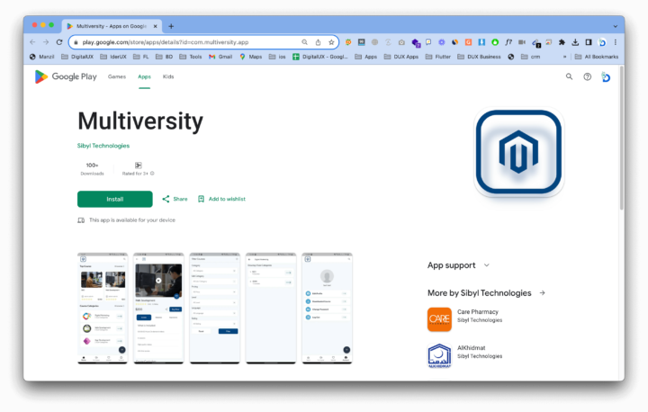The image size is (648, 412).
Task: Open the first app screenshot showing Top Courses
Action: point(103,309)
